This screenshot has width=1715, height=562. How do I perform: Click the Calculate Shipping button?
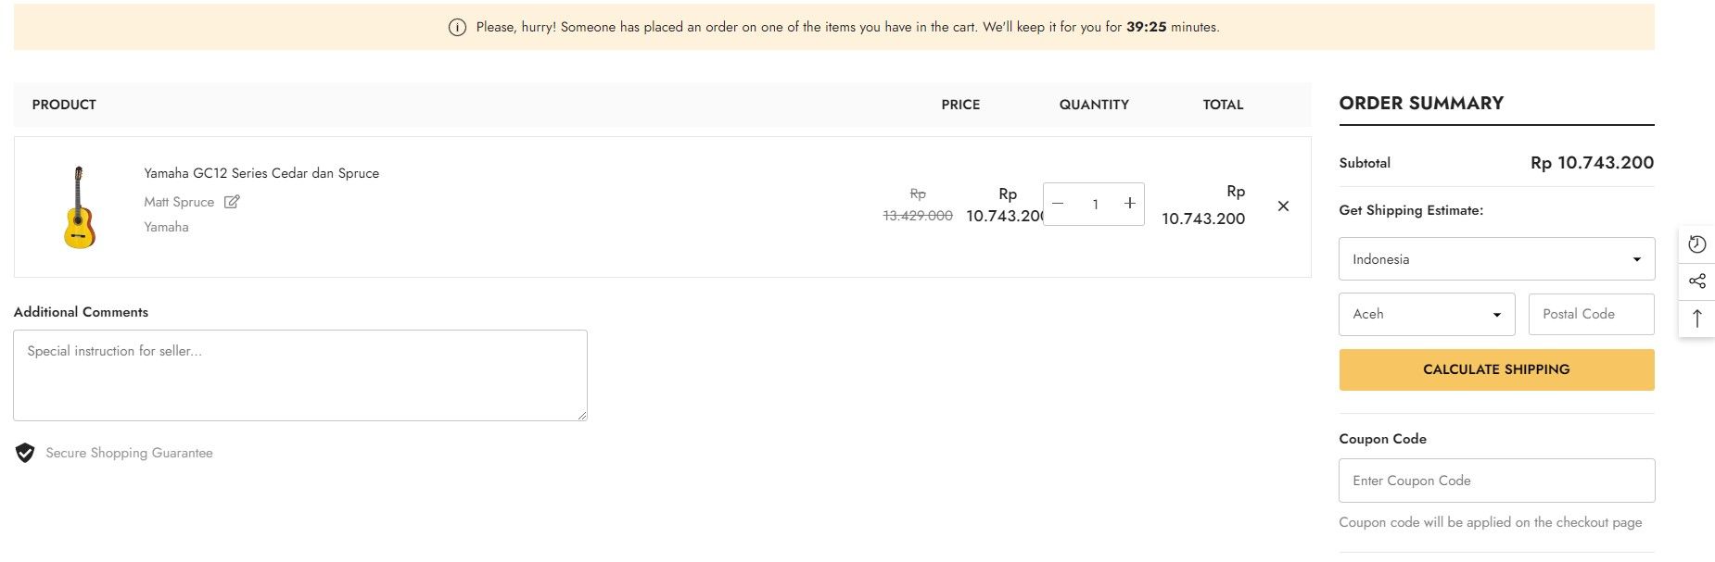pos(1496,369)
